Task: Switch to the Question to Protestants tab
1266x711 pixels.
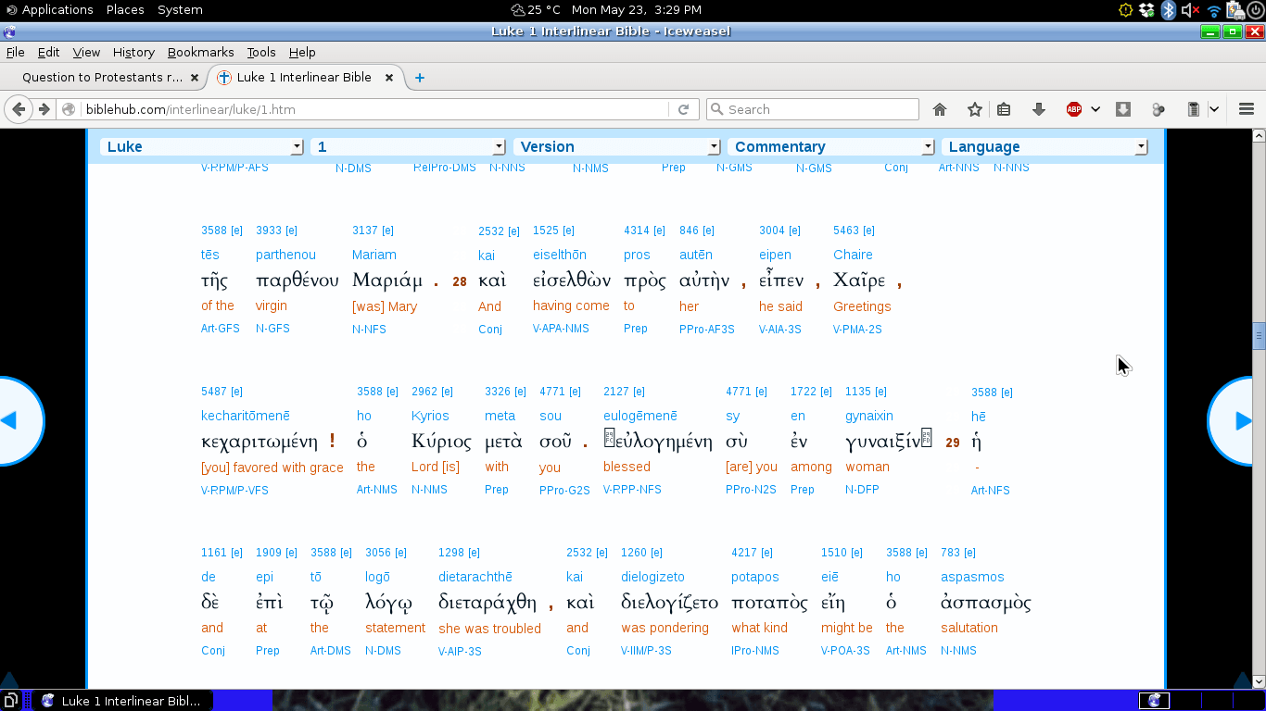Action: (102, 78)
